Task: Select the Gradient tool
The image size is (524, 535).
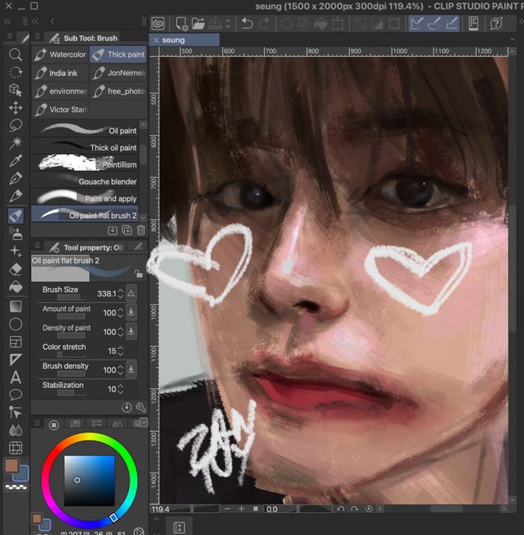Action: pos(16,306)
